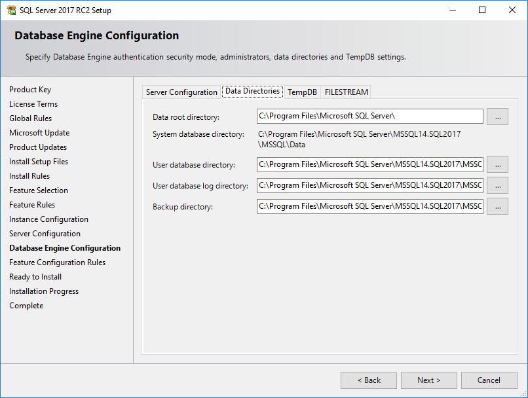Viewport: 528px width, 398px height.
Task: Open the TempDB tab
Action: click(x=303, y=92)
